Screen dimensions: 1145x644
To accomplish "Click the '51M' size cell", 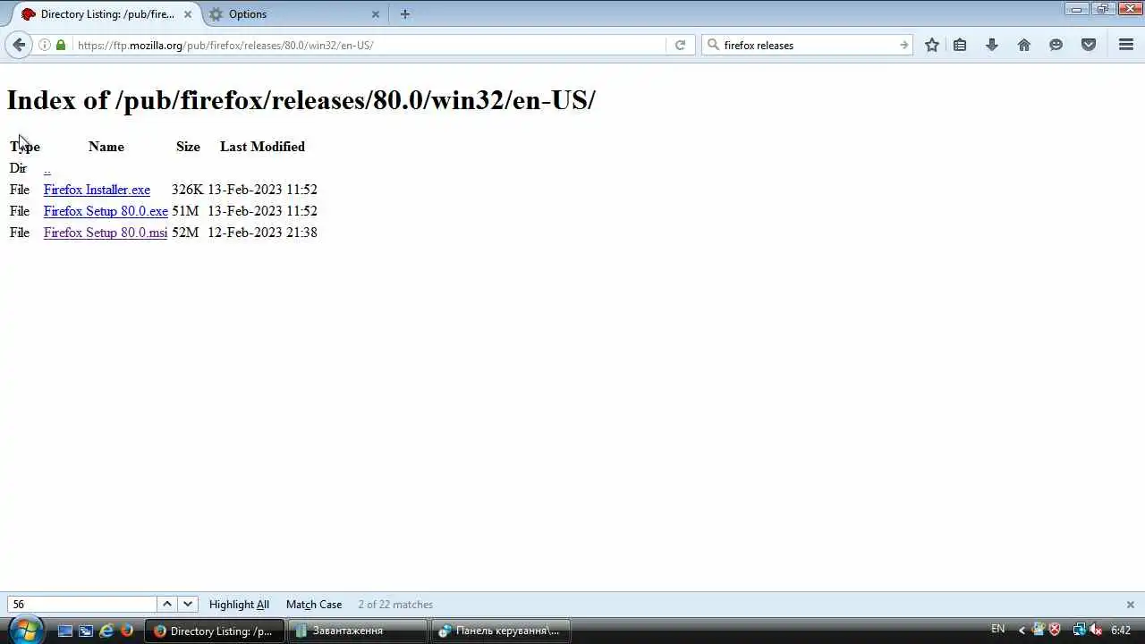I will pyautogui.click(x=185, y=211).
